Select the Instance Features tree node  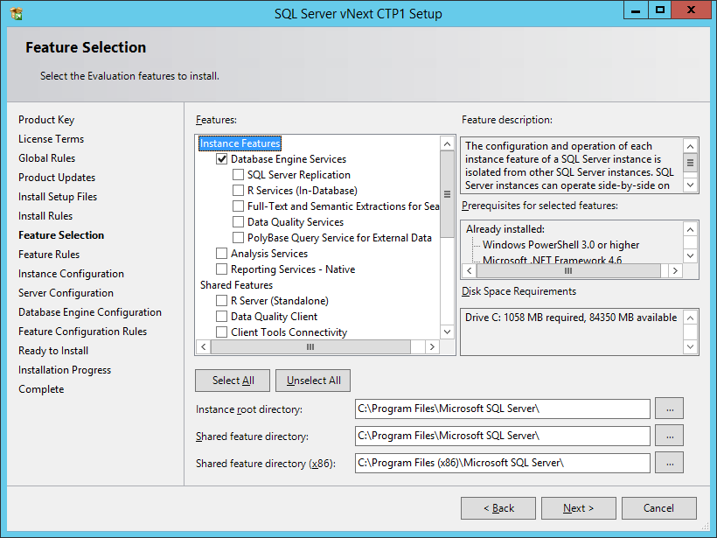point(240,143)
